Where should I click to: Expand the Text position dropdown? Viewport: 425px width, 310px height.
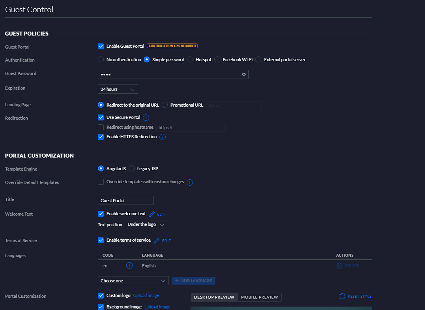pyautogui.click(x=146, y=225)
